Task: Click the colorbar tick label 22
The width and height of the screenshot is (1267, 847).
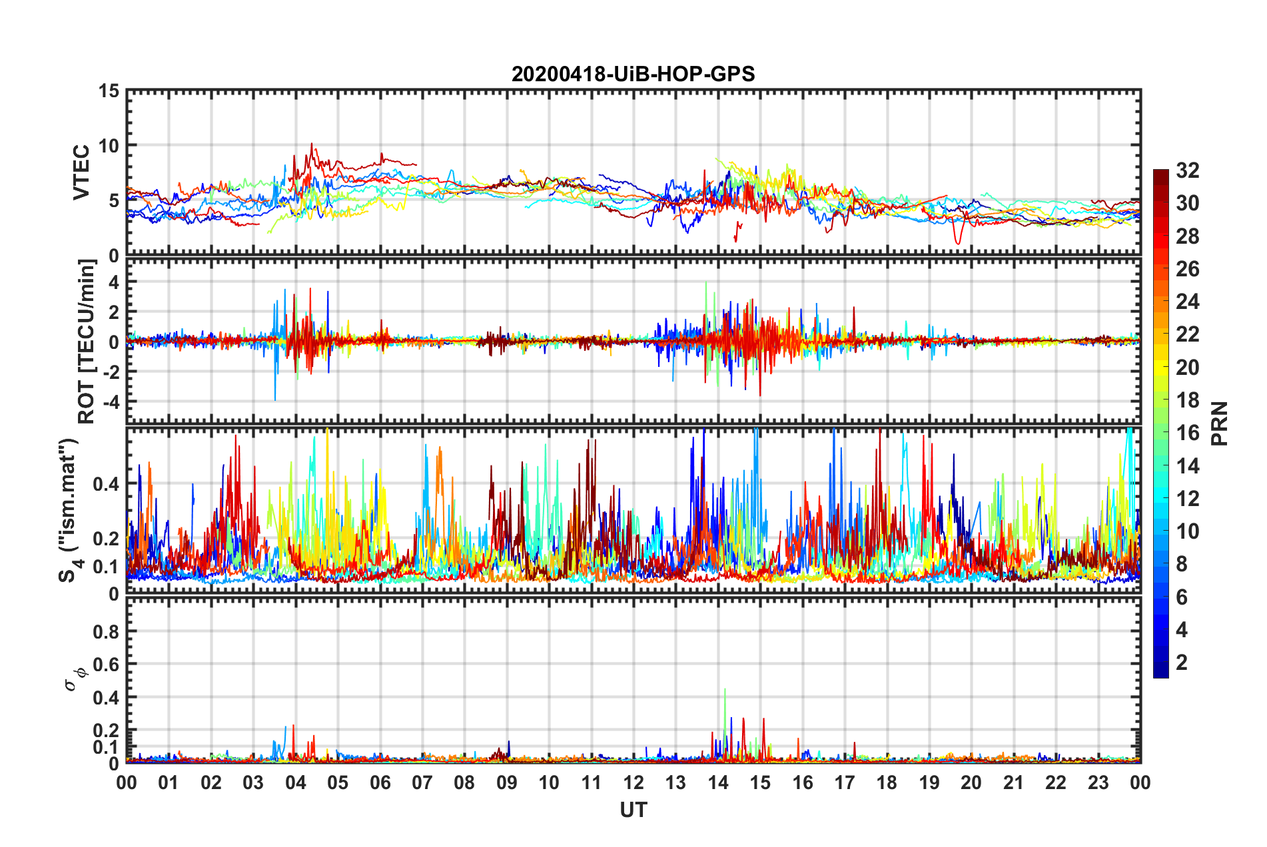Action: point(1187,334)
